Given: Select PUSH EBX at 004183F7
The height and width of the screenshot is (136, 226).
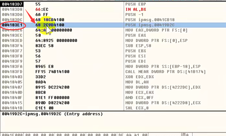Looking at the screenshot, I should [136, 51].
